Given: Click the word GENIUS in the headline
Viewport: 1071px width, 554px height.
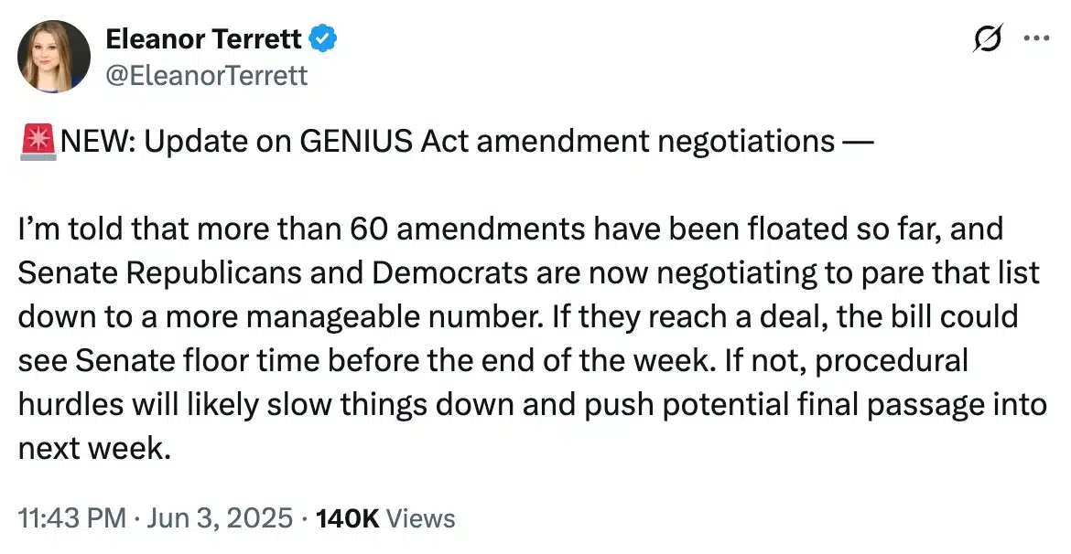Looking at the screenshot, I should click(x=356, y=141).
